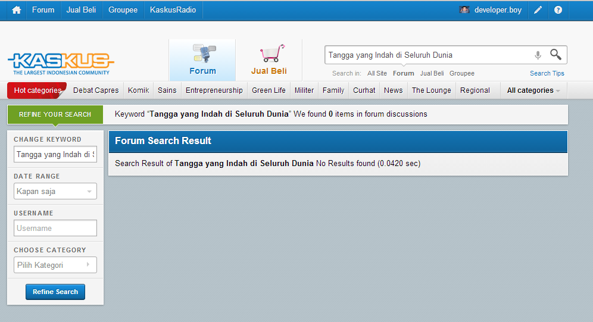
Task: Open The Lounge category
Action: coord(432,90)
